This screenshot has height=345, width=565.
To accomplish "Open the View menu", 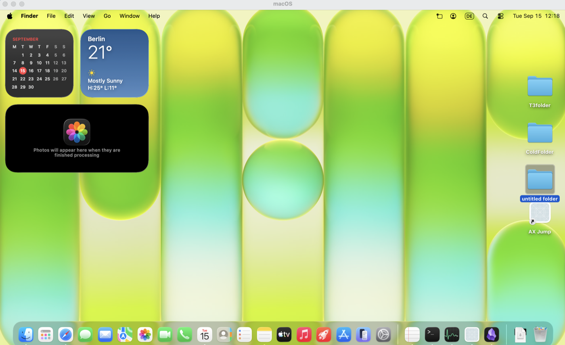I will (x=89, y=16).
